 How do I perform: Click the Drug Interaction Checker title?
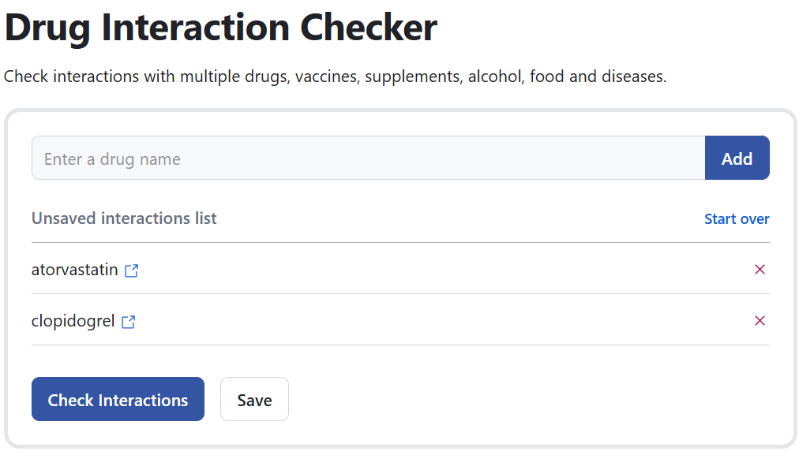pos(220,28)
